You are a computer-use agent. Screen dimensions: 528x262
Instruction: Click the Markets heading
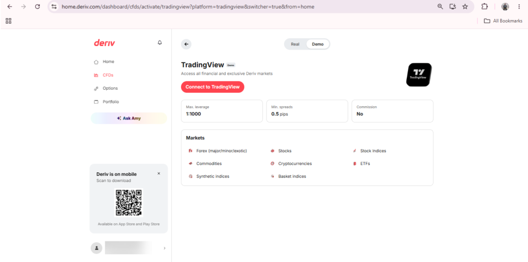(195, 138)
